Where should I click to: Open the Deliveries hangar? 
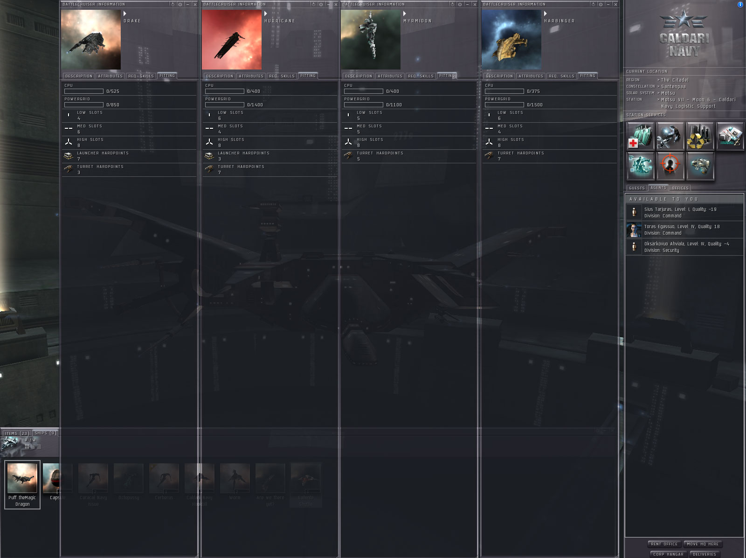(705, 554)
